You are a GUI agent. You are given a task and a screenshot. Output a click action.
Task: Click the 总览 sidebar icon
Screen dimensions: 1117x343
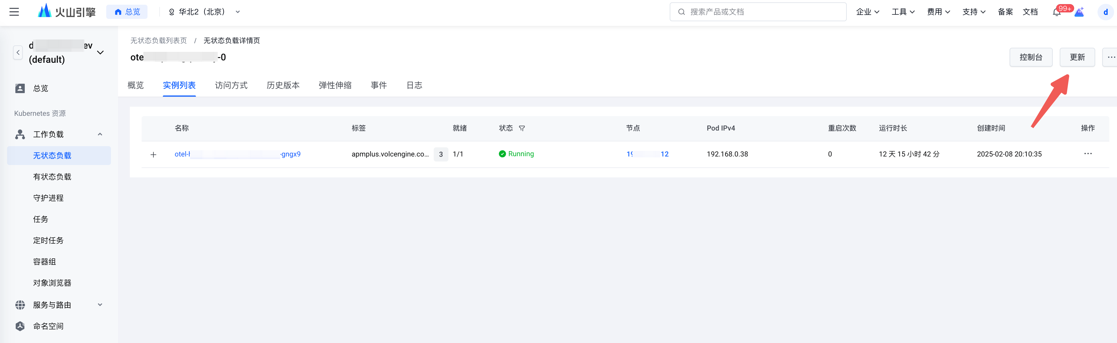coord(20,88)
